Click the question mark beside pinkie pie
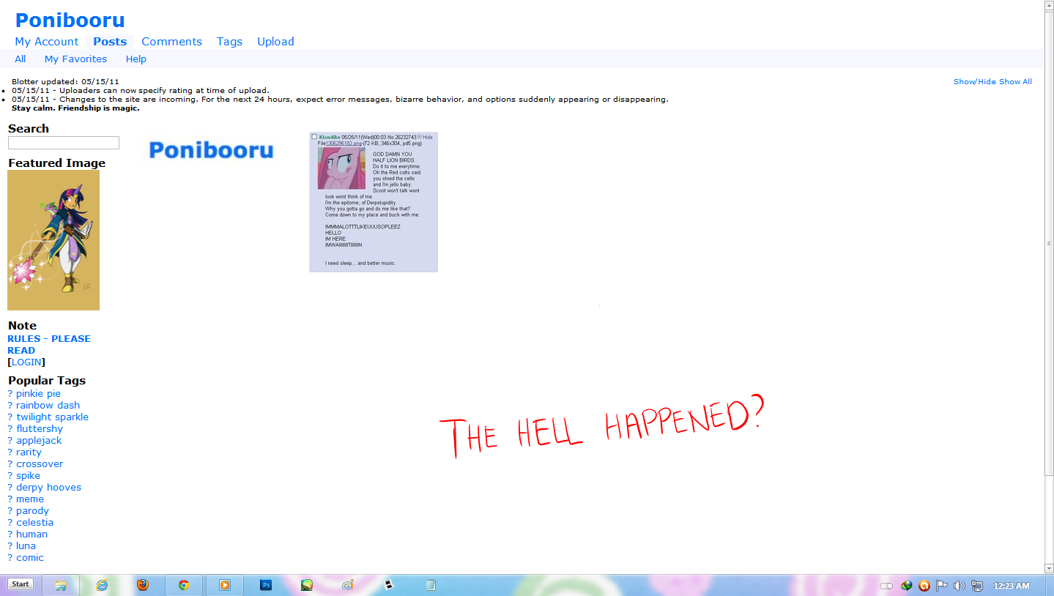The height and width of the screenshot is (596, 1054). click(10, 394)
